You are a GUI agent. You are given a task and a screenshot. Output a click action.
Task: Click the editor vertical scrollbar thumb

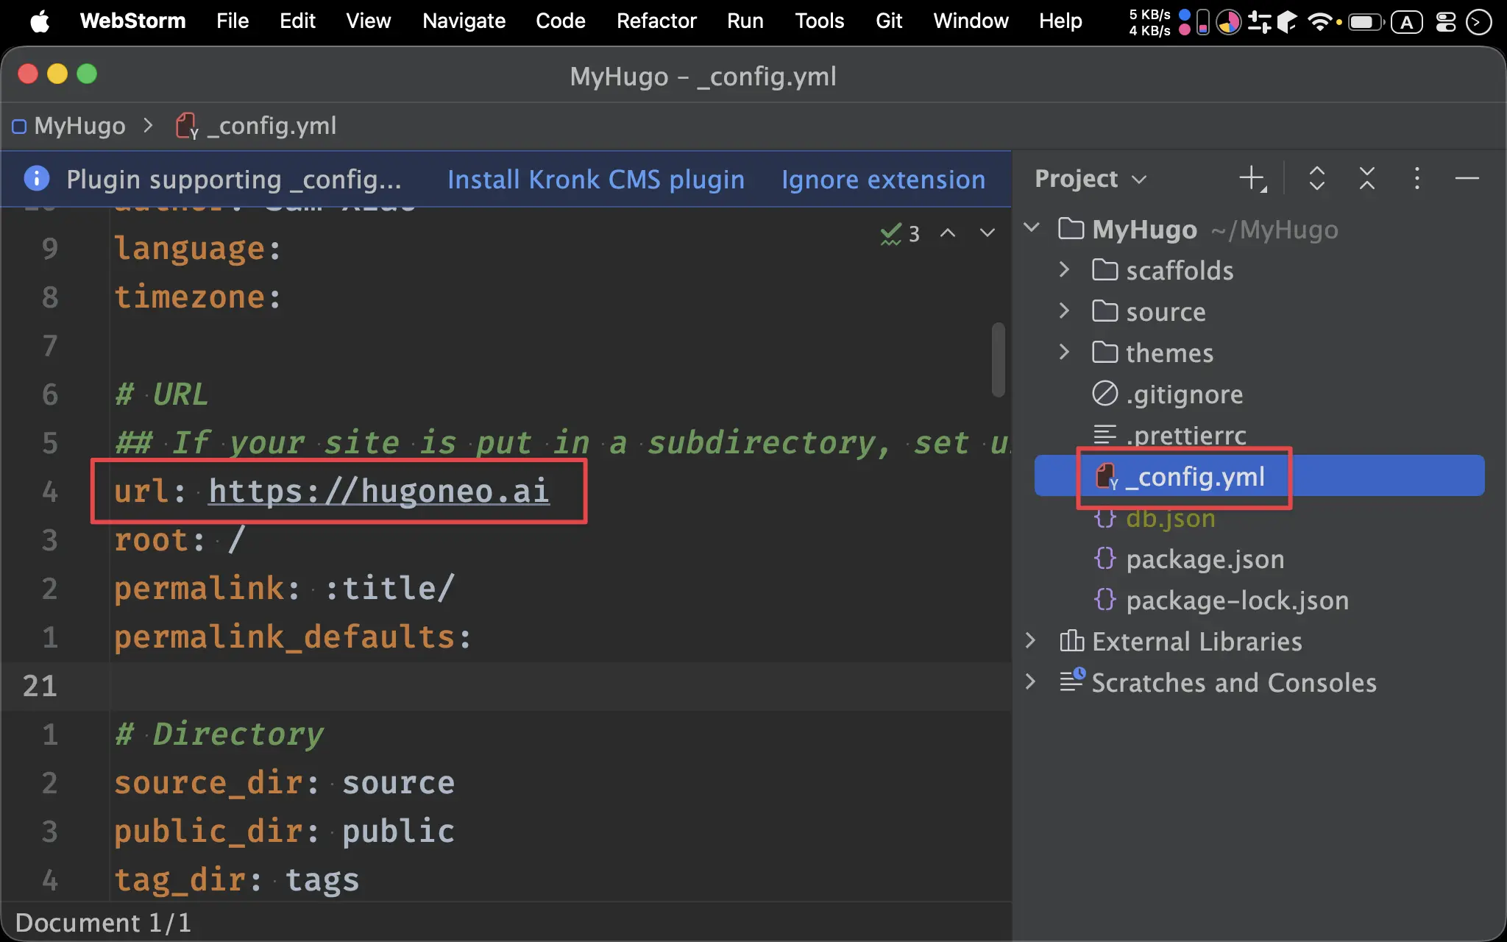(998, 360)
